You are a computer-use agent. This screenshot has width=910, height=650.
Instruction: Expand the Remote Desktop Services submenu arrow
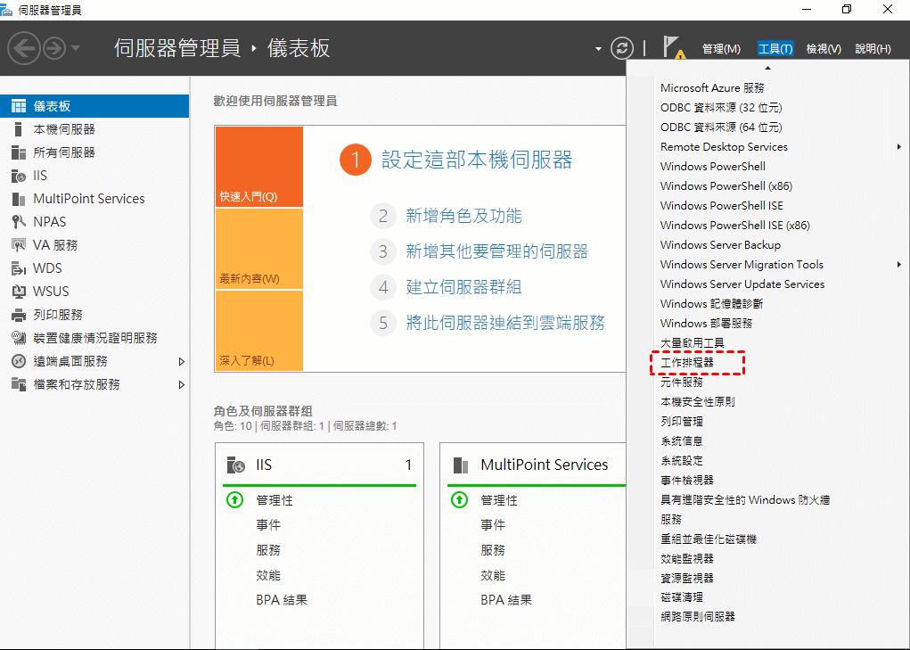point(899,147)
